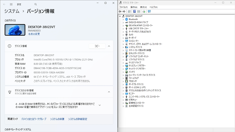Click the Help toolbar icon in Device Manager

tap(134, 12)
